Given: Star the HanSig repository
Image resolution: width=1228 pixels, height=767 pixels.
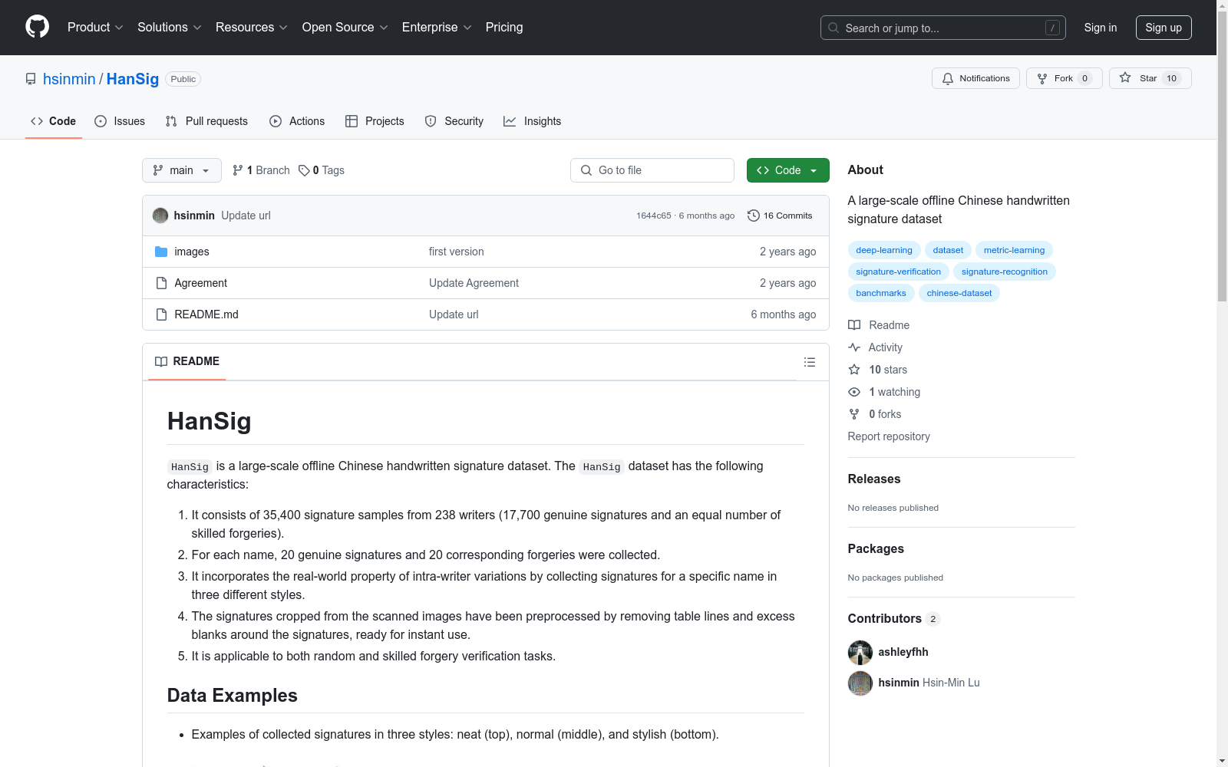Looking at the screenshot, I should [1150, 78].
